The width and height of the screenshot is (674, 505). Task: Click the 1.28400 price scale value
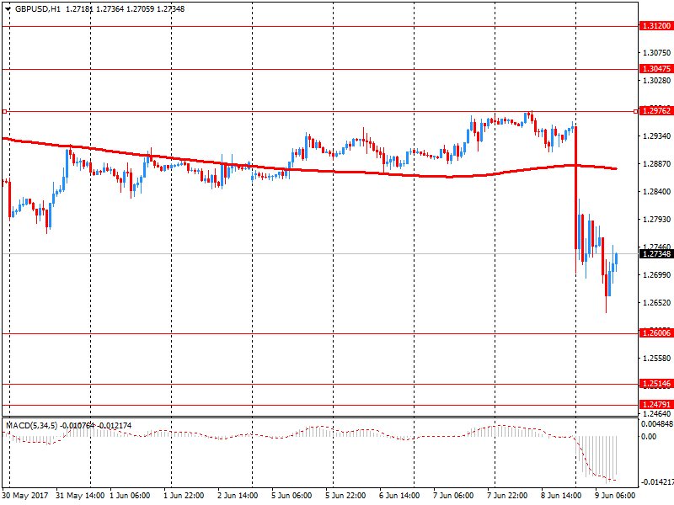tap(657, 192)
